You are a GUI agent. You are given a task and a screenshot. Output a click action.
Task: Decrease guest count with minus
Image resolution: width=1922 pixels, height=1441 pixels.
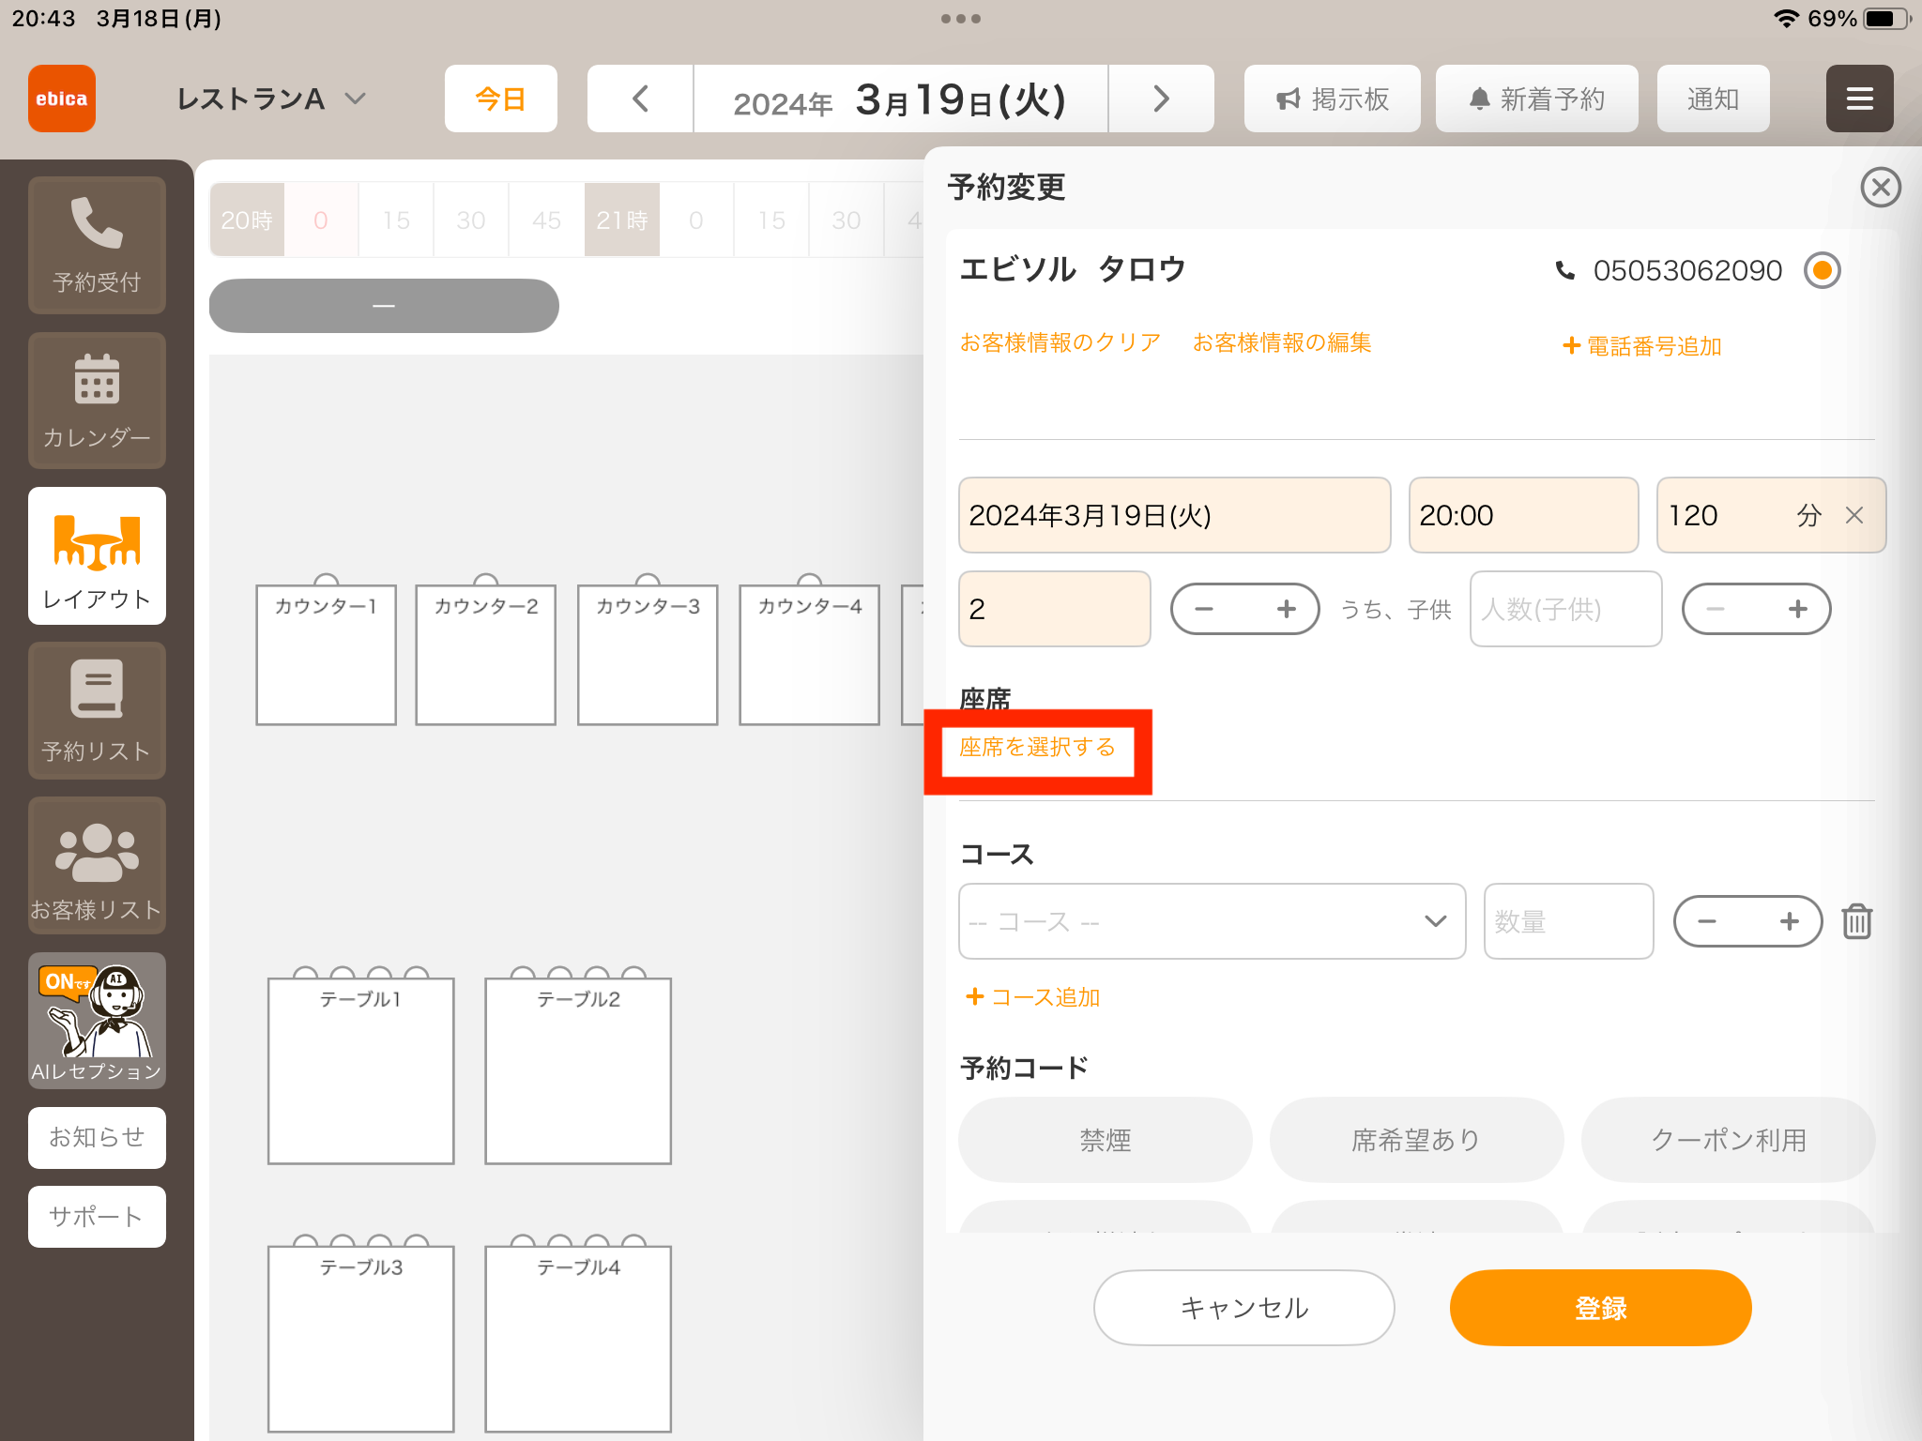[x=1204, y=609]
